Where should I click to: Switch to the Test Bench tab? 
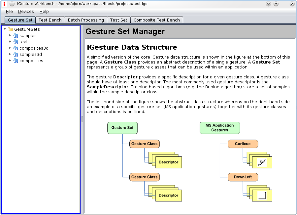[x=50, y=20]
